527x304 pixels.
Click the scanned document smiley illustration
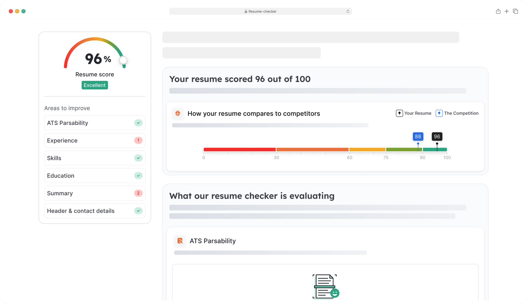click(325, 286)
